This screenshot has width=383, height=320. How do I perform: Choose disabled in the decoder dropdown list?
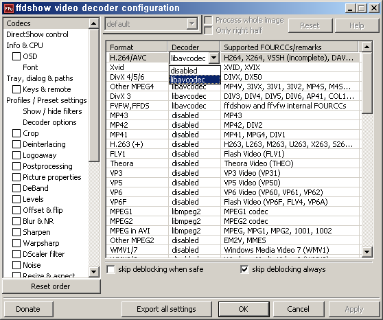pos(195,71)
